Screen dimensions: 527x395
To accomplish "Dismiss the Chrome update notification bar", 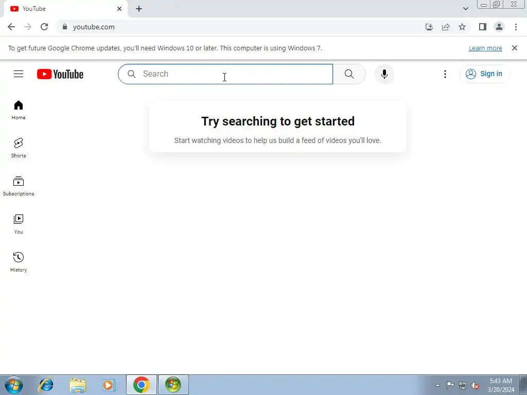I will click(514, 48).
